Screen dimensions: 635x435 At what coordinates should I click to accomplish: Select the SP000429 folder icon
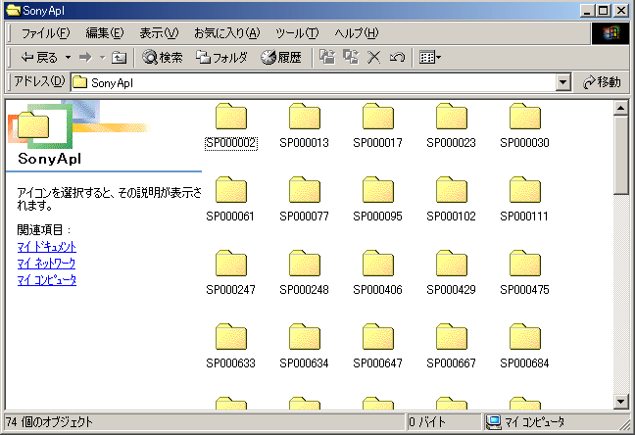click(x=452, y=264)
